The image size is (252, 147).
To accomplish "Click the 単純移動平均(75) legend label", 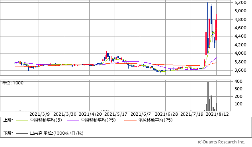I will tap(155, 120).
